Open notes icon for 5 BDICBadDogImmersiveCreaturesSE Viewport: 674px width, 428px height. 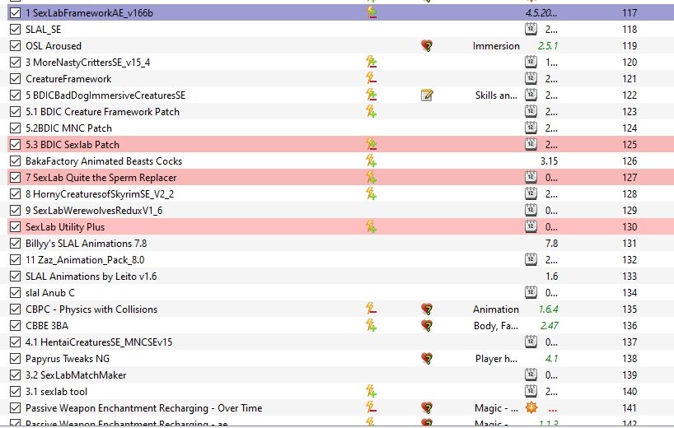click(x=427, y=95)
